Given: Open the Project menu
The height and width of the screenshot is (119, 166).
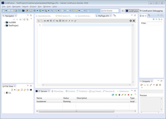Looking at the screenshot, I should 33,7.
